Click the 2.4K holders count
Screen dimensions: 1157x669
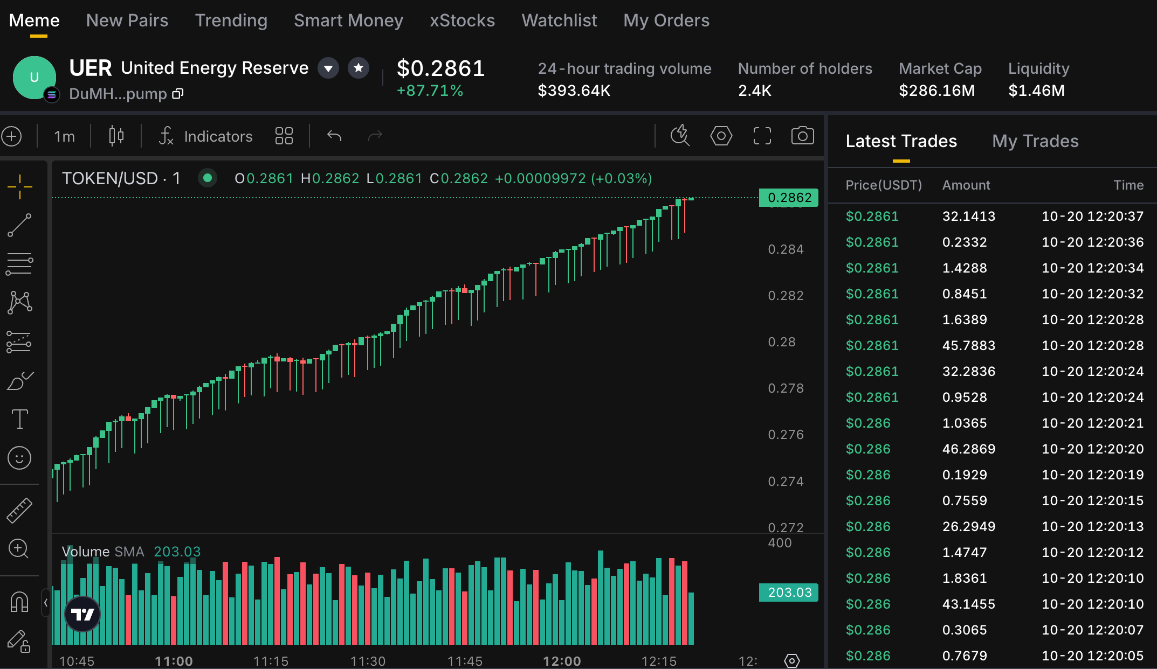click(x=755, y=90)
